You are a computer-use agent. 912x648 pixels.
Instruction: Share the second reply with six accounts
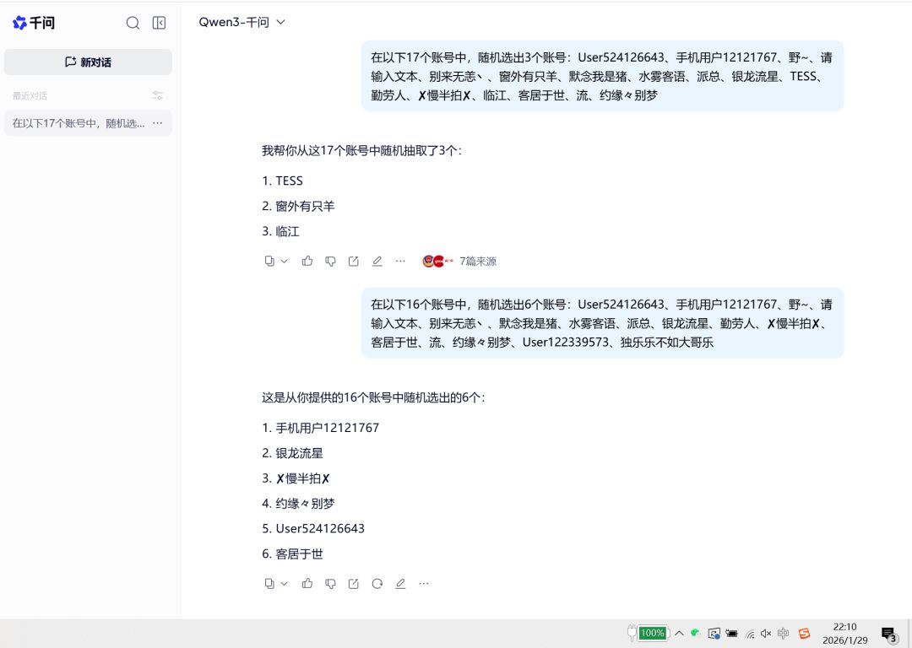click(354, 584)
